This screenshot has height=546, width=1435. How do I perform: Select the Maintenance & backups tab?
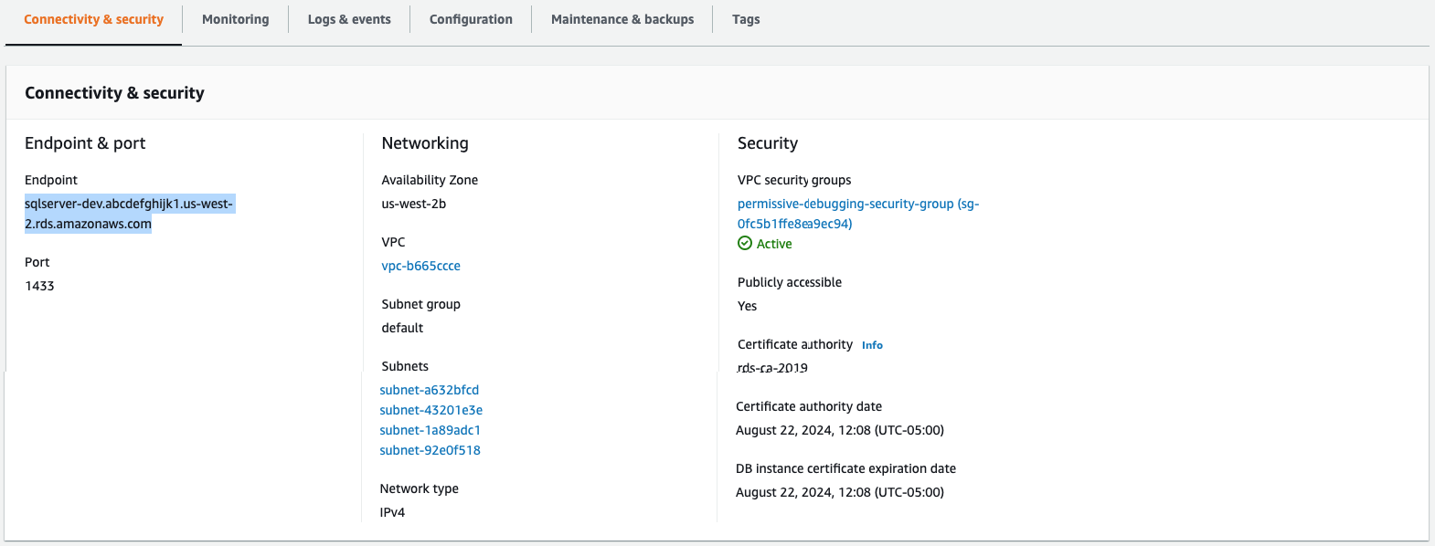[x=622, y=19]
